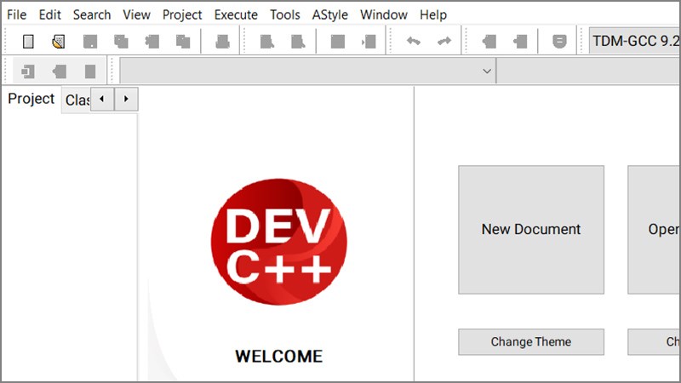
Task: Open the Project menu
Action: coord(182,14)
